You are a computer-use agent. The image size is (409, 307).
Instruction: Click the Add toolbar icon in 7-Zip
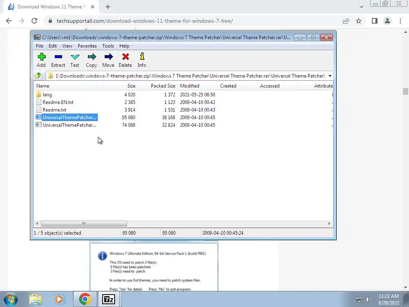click(42, 57)
